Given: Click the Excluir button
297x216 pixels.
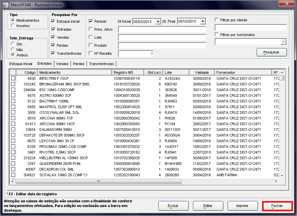Looking at the screenshot, I should pos(173,206).
